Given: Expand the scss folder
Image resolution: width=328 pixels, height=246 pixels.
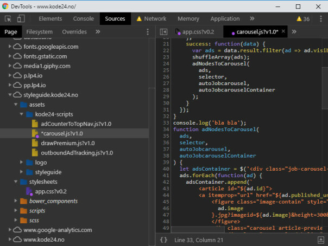Looking at the screenshot, I should (x=16, y=220).
